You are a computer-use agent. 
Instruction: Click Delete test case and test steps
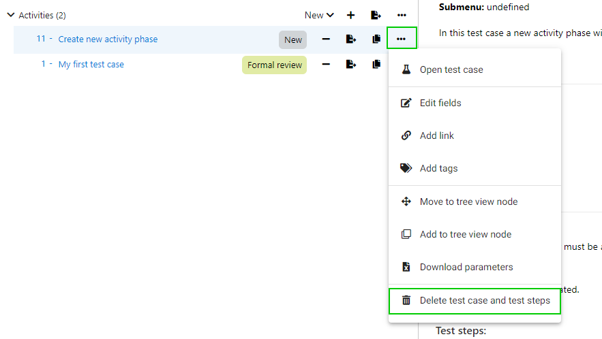click(x=484, y=300)
